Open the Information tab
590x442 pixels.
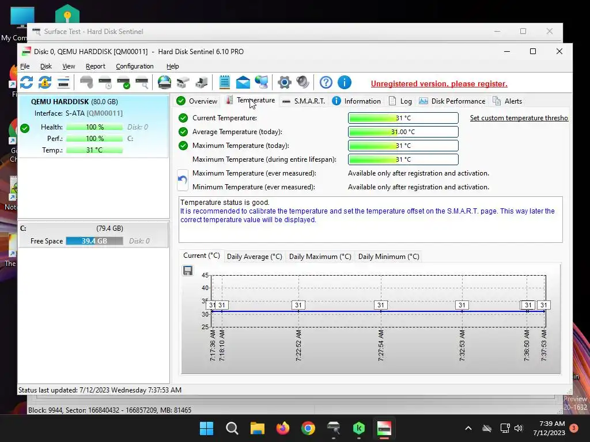tap(356, 101)
